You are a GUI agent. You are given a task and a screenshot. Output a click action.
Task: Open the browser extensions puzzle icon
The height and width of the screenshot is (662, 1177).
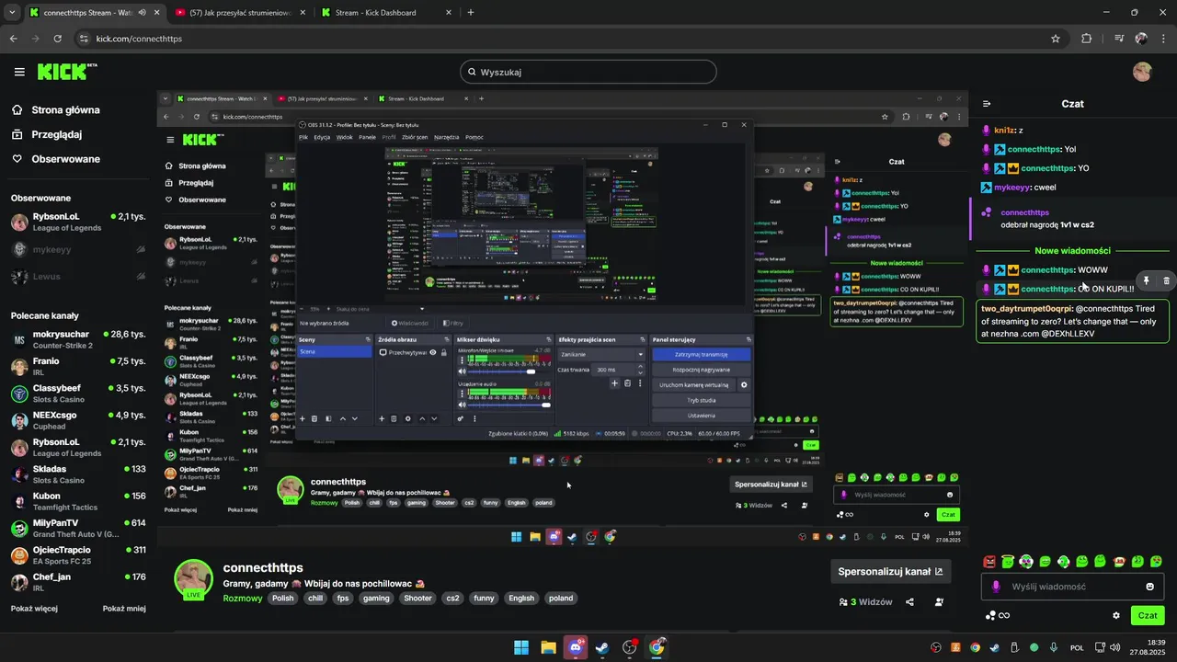[x=1087, y=39]
